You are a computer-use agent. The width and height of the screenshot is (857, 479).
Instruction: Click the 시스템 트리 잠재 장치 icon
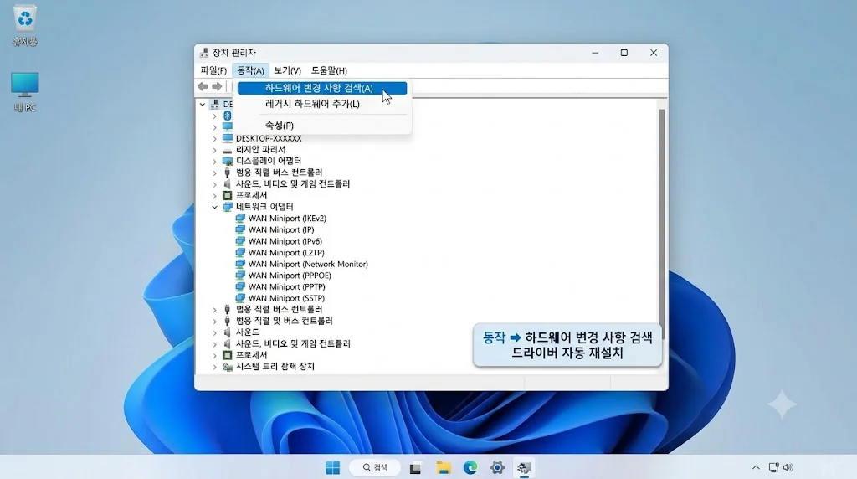click(228, 367)
